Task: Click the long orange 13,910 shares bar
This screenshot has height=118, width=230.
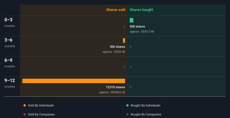Action: (x=74, y=81)
